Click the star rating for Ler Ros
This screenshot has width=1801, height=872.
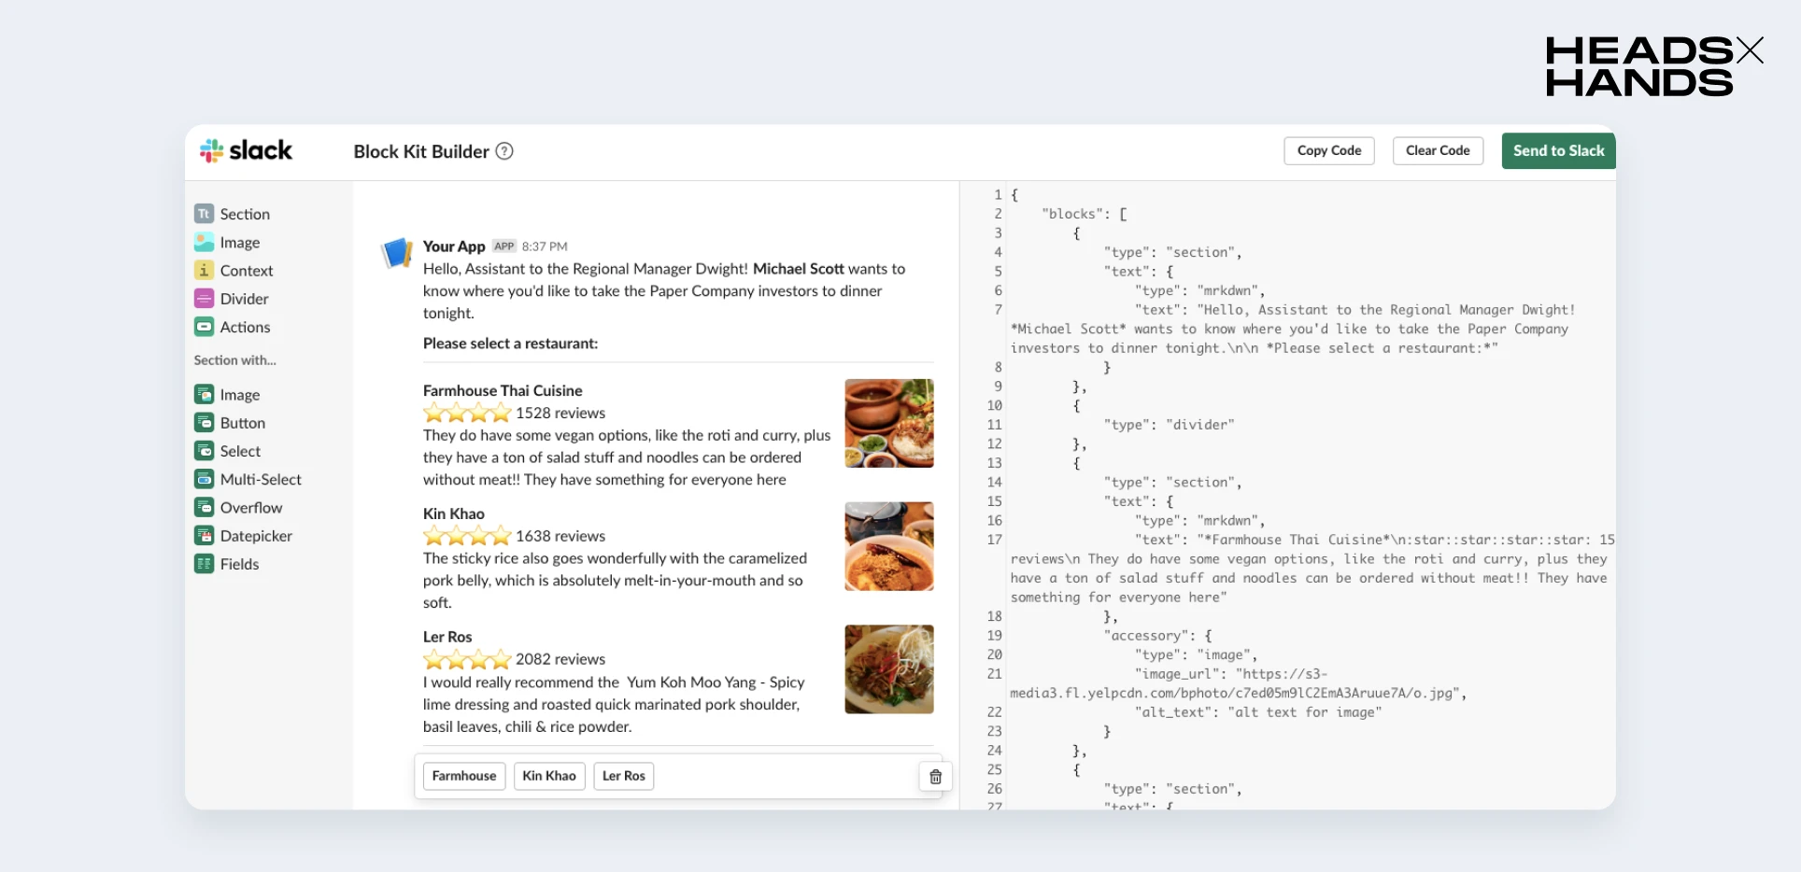[467, 660]
